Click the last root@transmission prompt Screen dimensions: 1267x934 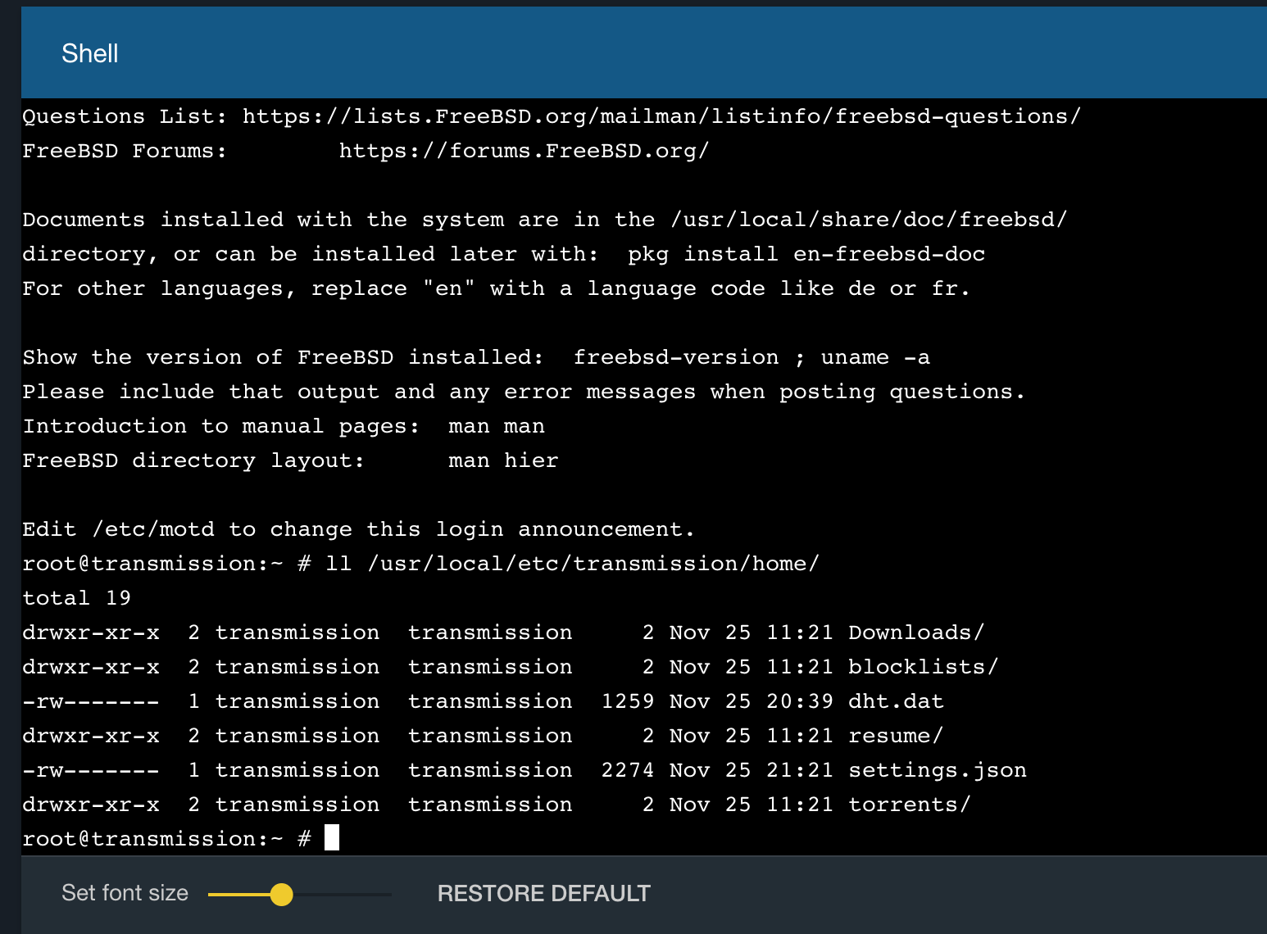click(x=167, y=839)
